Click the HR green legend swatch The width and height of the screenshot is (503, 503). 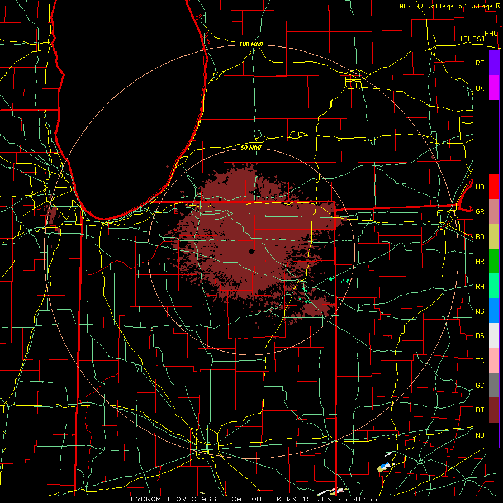click(493, 261)
